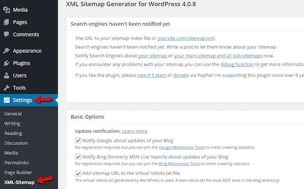Click the Comments speech bubble icon
This screenshot has height=189, width=304.
[x=7, y=34]
